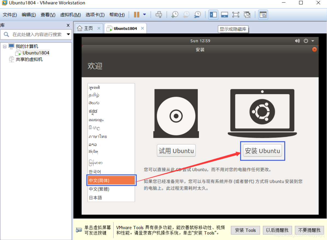Click the 试用 Ubuntu button
The width and height of the screenshot is (327, 240).
[x=176, y=151]
